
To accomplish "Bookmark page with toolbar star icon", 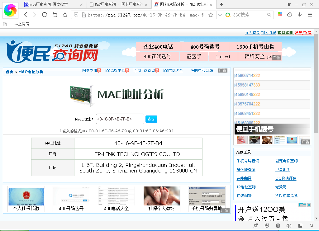I will [65, 15].
